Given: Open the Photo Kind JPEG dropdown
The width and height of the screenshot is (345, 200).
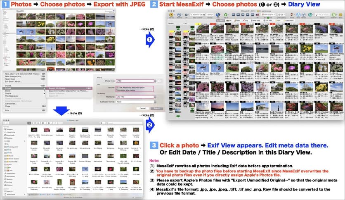Looking at the screenshot, I should [136, 81].
